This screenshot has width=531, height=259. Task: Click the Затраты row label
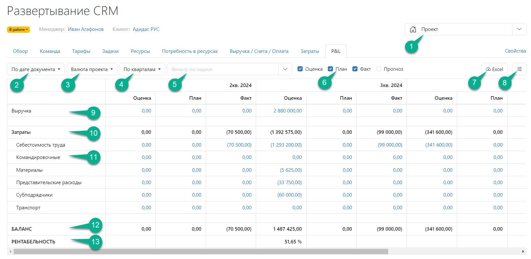pos(21,132)
